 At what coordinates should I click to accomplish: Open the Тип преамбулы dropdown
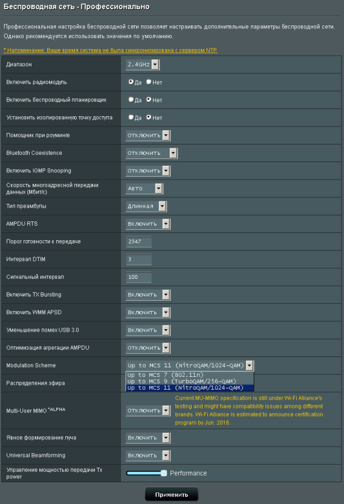pyautogui.click(x=146, y=206)
